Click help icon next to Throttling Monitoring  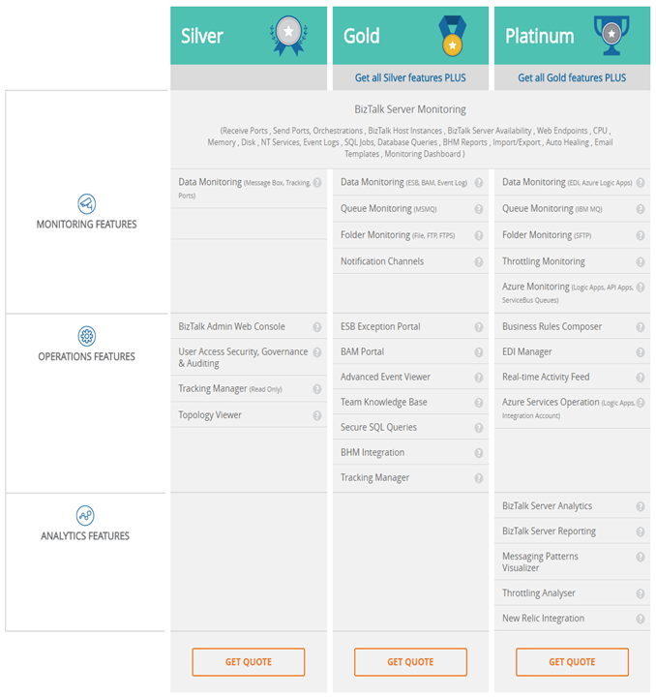641,261
